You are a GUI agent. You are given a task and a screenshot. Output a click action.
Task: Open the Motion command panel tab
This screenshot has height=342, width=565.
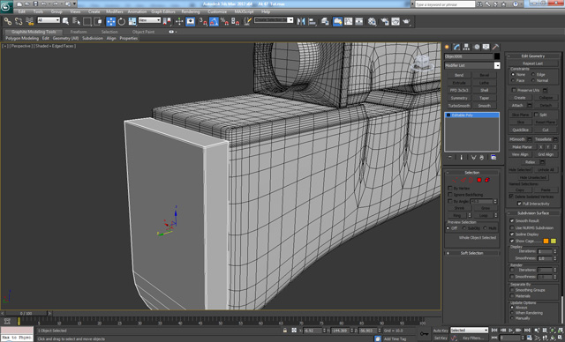tap(477, 47)
